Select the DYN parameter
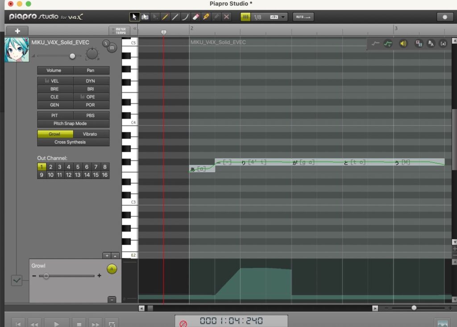The width and height of the screenshot is (457, 327). coord(91,81)
